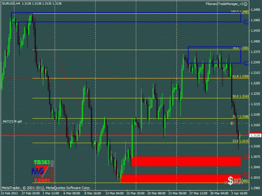Click the smiley face expert advisor icon
The height and width of the screenshot is (196, 262).
pos(246,4)
